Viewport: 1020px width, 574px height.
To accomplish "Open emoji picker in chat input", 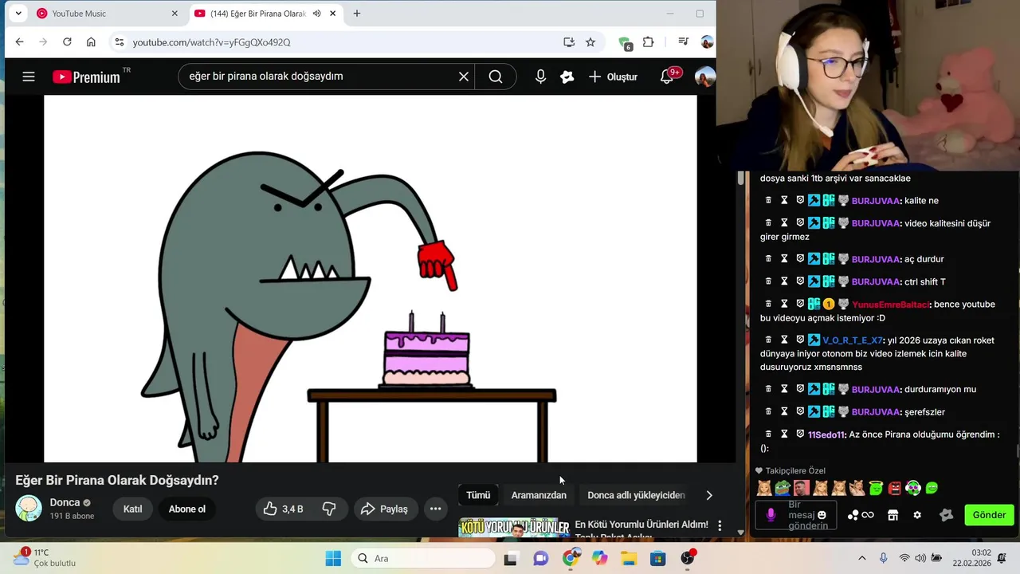I will click(822, 515).
